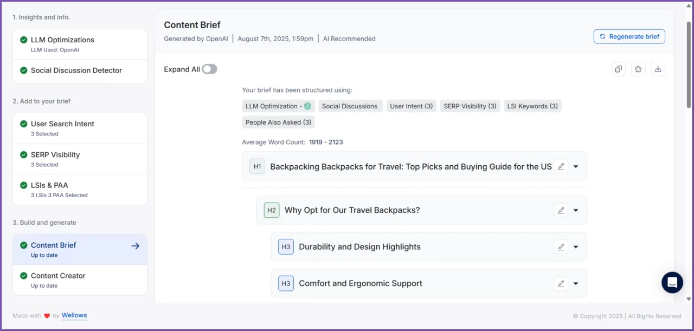The height and width of the screenshot is (331, 694).
Task: Click the star favorite icon
Action: click(x=638, y=69)
